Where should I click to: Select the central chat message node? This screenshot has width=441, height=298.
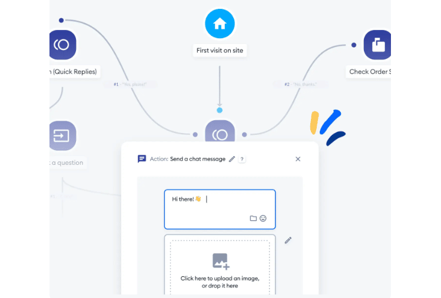pyautogui.click(x=220, y=133)
